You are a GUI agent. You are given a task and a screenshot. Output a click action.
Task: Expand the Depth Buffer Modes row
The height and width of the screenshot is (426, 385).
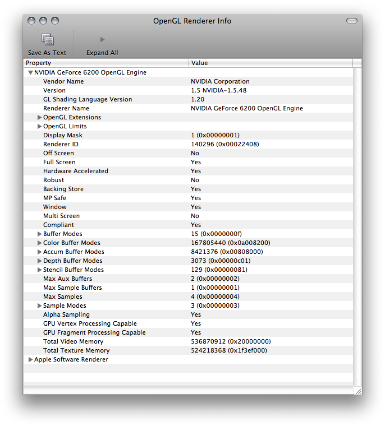pos(39,261)
